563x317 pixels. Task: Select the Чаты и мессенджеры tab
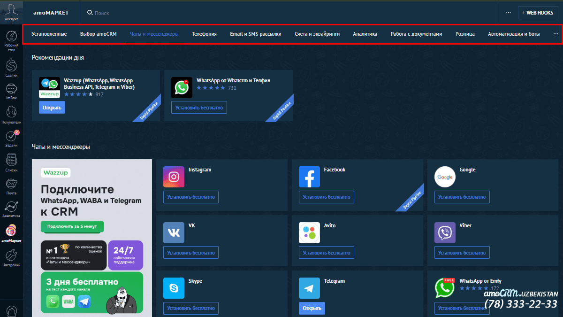(154, 34)
